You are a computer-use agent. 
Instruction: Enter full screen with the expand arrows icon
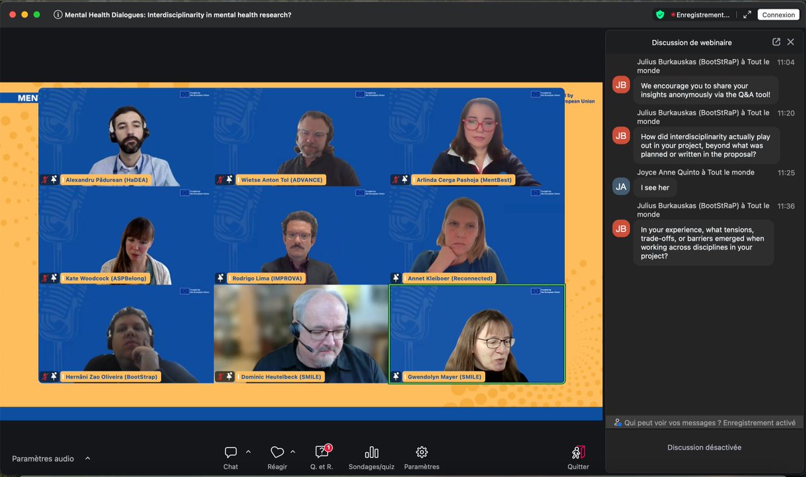[747, 14]
